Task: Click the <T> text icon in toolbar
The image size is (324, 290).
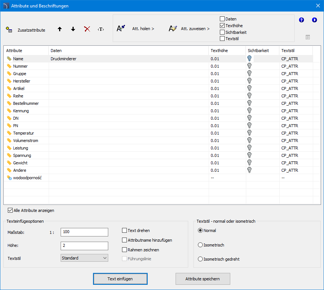Action: (101, 29)
